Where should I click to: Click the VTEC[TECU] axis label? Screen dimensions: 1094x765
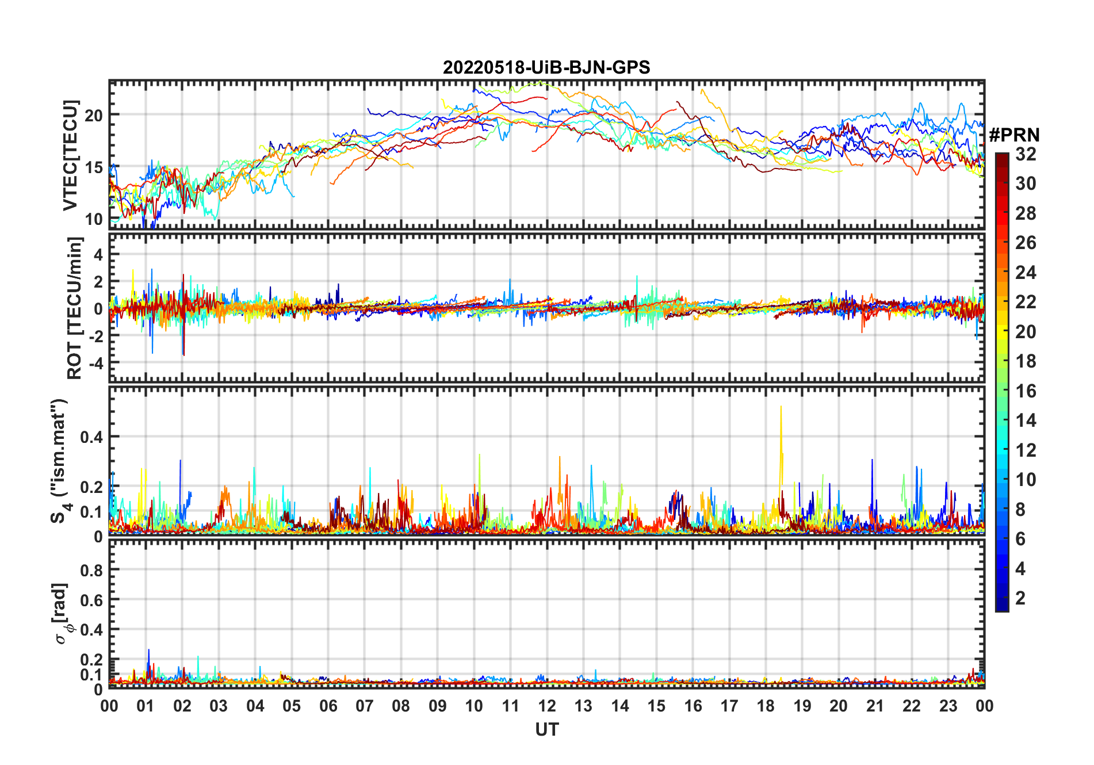[x=70, y=156]
